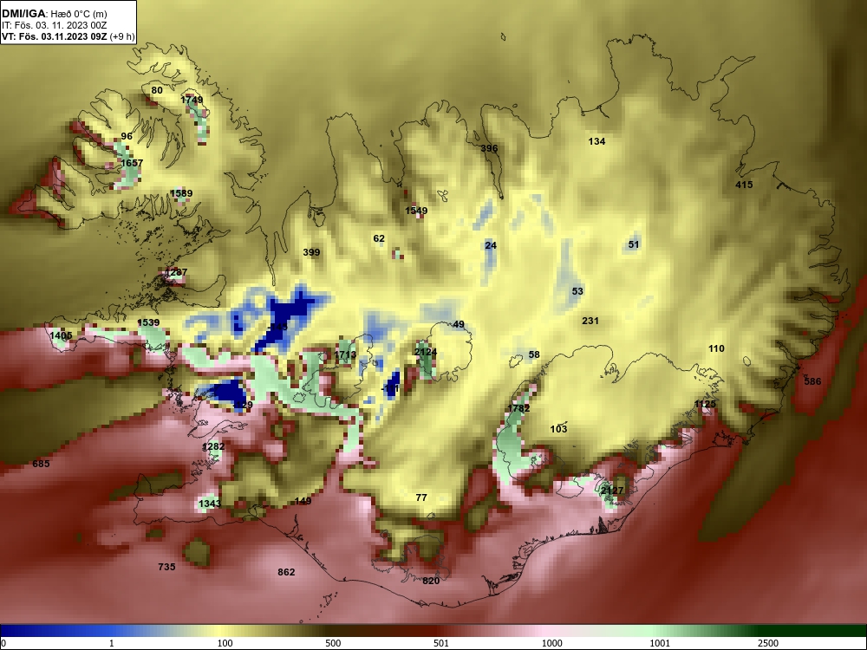The width and height of the screenshot is (867, 650).
Task: Click the map value 103
Action: [x=558, y=429]
